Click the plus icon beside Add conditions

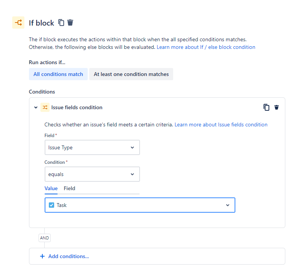coord(42,256)
